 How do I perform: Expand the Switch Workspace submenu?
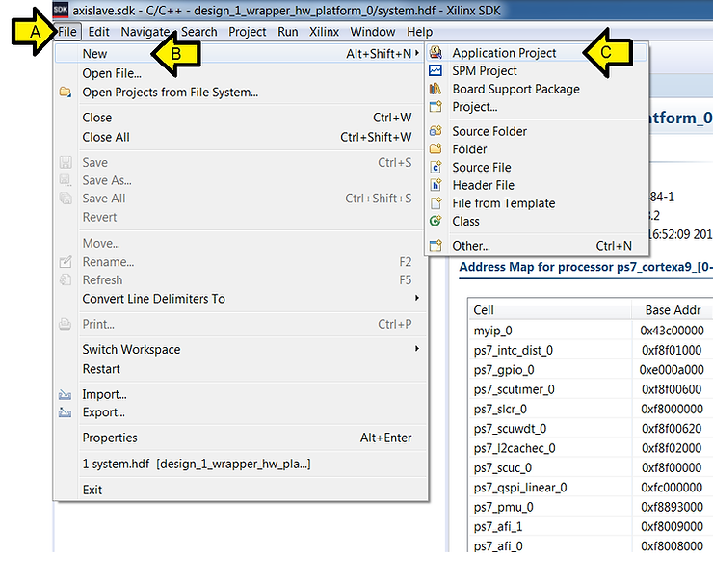pos(416,349)
